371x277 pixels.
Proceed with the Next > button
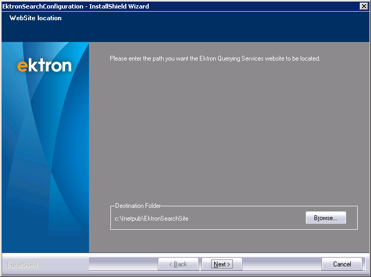[222, 264]
